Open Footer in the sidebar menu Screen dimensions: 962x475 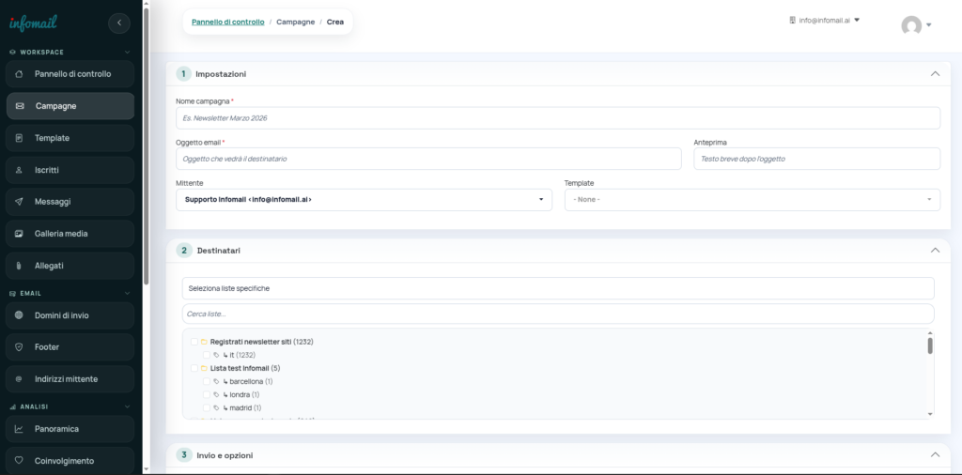pos(47,347)
